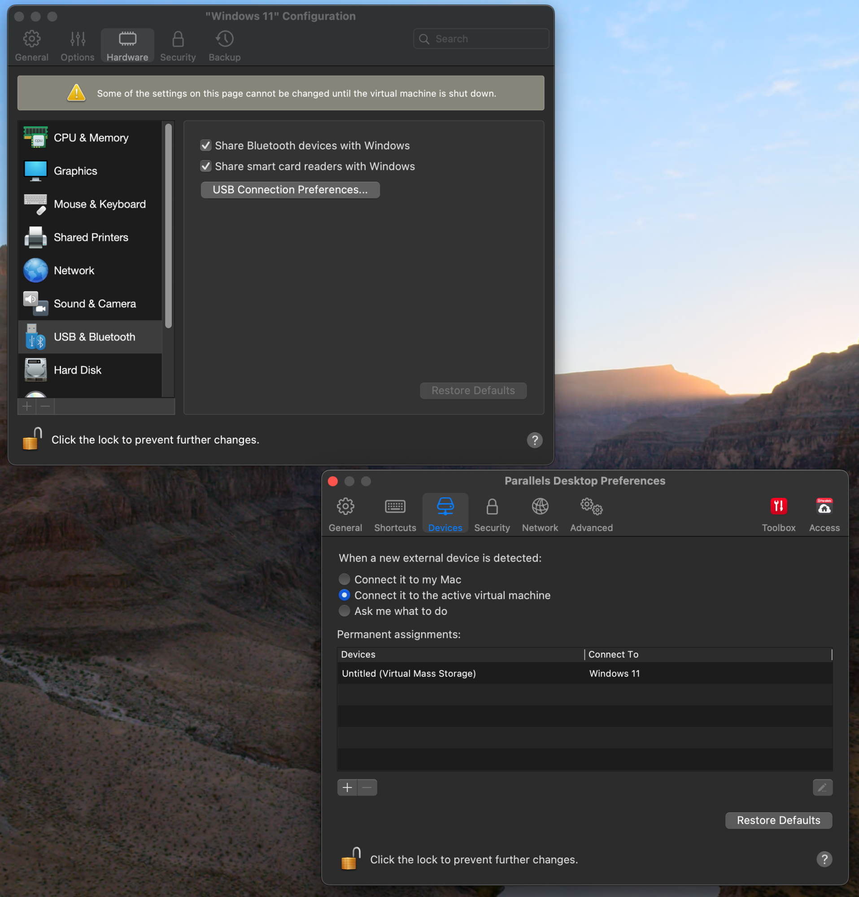This screenshot has height=897, width=859.
Task: Select Untitled (Virtual Mass Storage) row
Action: (585, 673)
